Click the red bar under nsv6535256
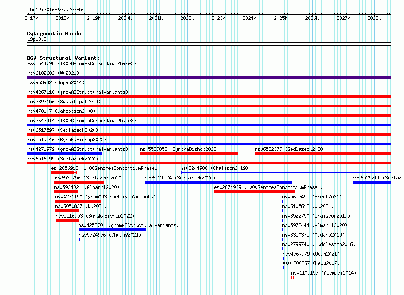 pyautogui.click(x=79, y=182)
